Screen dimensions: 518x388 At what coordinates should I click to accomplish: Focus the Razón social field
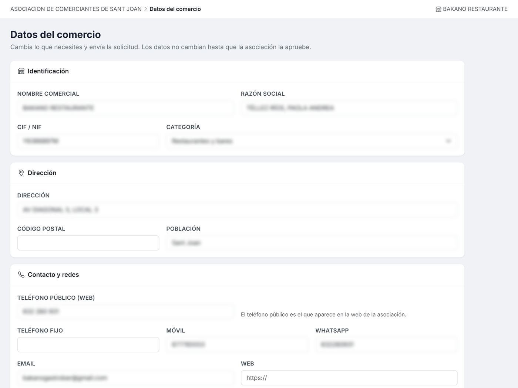(349, 108)
